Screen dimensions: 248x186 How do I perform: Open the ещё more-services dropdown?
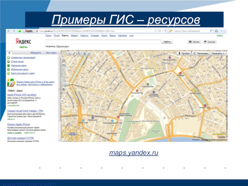point(131,36)
